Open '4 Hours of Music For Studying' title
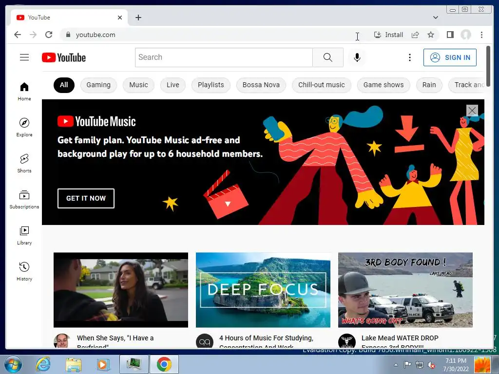The height and width of the screenshot is (374, 499). pos(266,341)
